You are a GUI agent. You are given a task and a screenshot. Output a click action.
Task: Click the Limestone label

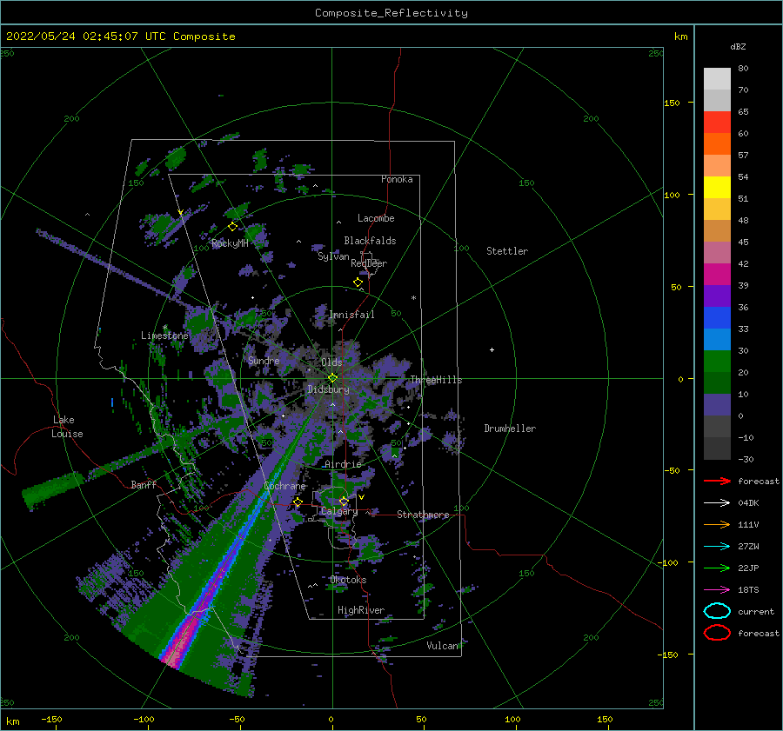click(164, 336)
